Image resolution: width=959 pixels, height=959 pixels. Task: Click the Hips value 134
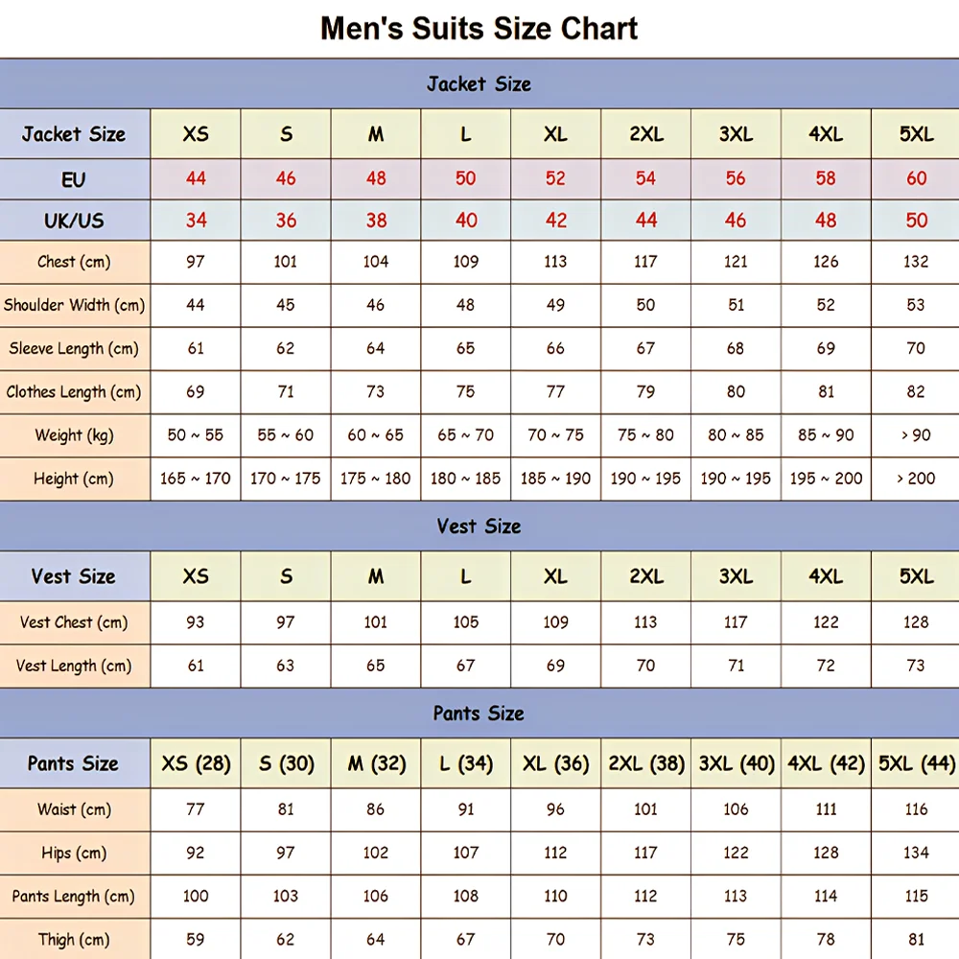click(916, 853)
